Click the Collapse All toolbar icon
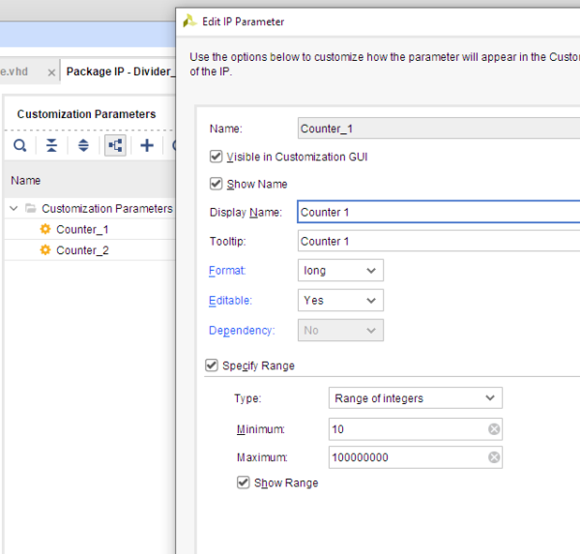The image size is (580, 554). pyautogui.click(x=51, y=145)
